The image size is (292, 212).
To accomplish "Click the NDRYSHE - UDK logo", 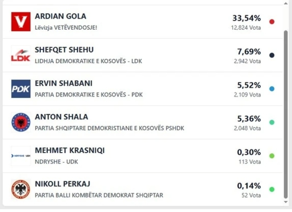I will click(x=21, y=156).
